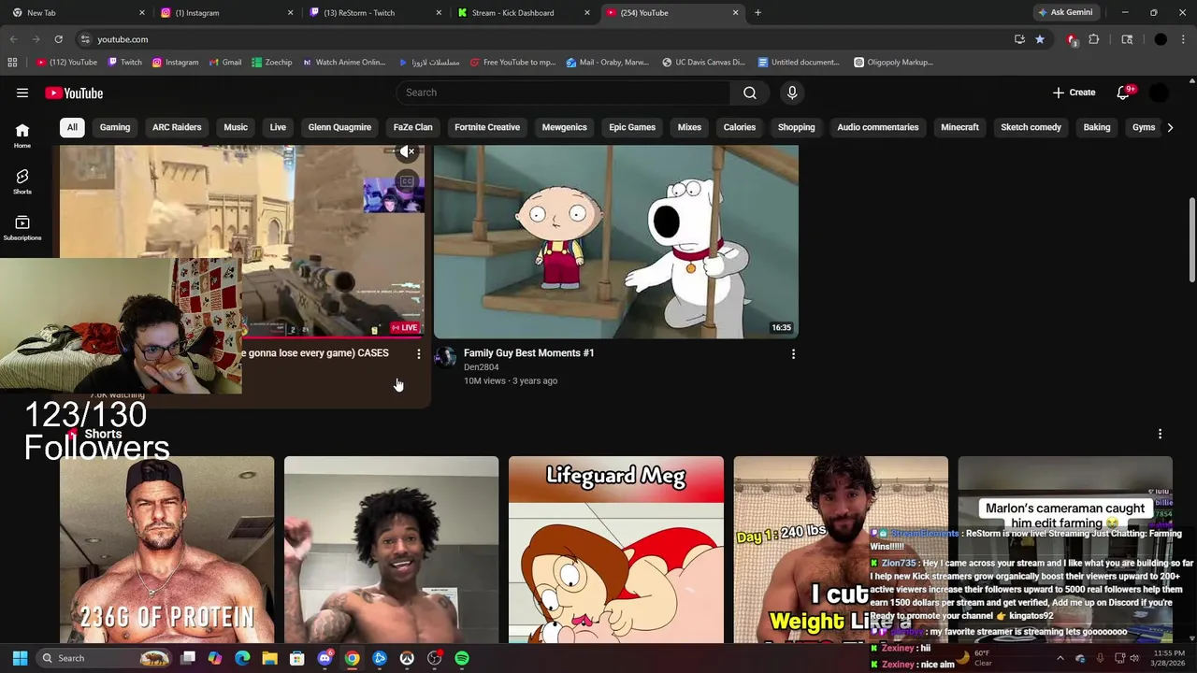The width and height of the screenshot is (1197, 673).
Task: Open Subscriptions in the YouTube sidebar
Action: pos(22,227)
